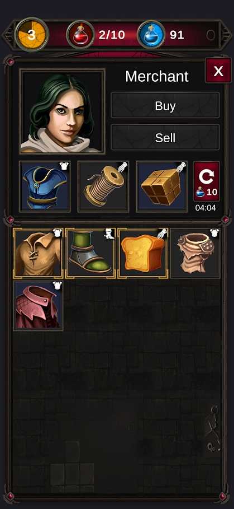The height and width of the screenshot is (509, 234).
Task: Tap the red health potion counter
Action: pyautogui.click(x=95, y=34)
